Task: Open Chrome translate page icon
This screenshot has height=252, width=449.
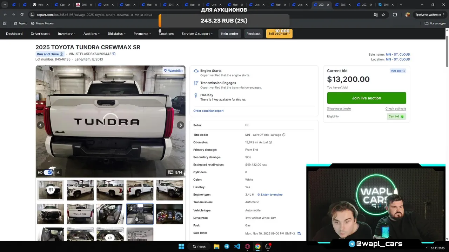Action: (376, 15)
